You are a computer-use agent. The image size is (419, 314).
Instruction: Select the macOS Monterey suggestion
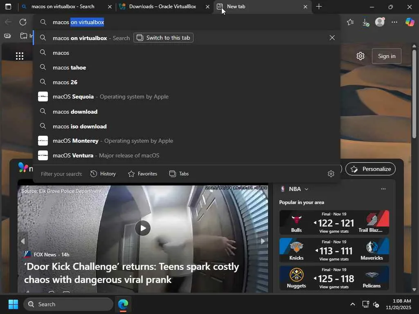pyautogui.click(x=187, y=141)
